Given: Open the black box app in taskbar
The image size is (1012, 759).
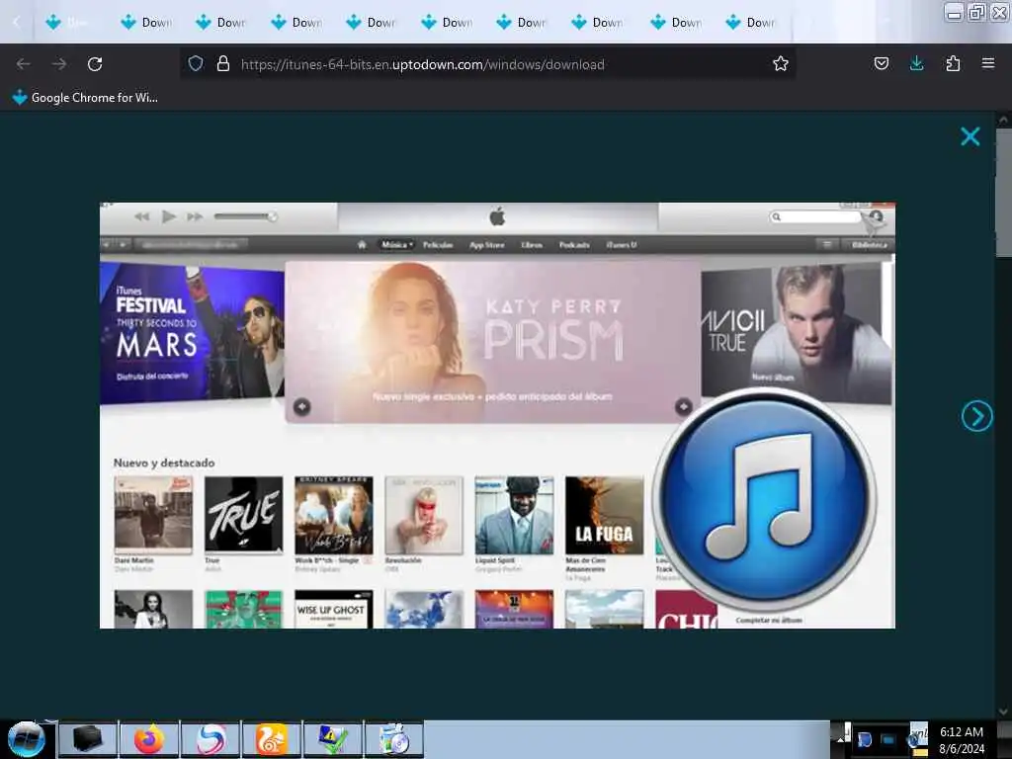Looking at the screenshot, I should [x=88, y=739].
